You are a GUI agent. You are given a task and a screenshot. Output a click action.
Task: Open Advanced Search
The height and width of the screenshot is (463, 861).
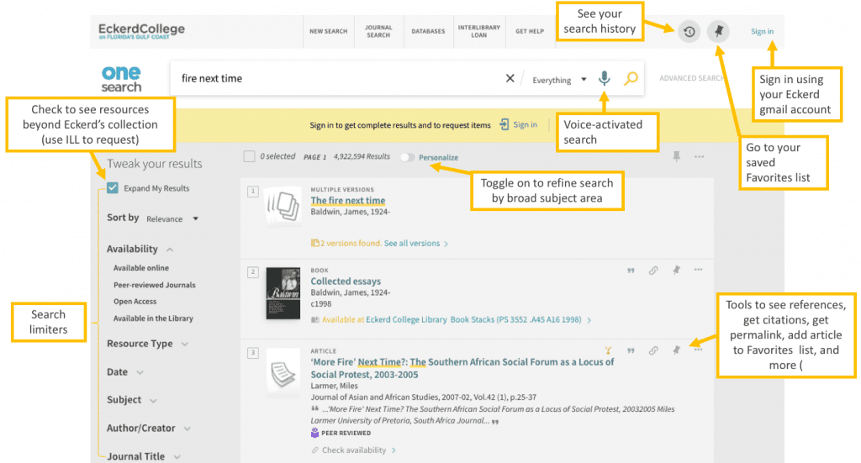(x=691, y=78)
